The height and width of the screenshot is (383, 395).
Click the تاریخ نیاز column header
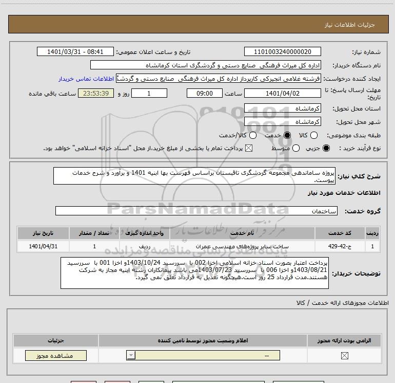click(43, 233)
